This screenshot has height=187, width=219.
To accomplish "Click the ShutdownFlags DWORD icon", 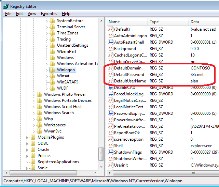I will (x=110, y=152).
